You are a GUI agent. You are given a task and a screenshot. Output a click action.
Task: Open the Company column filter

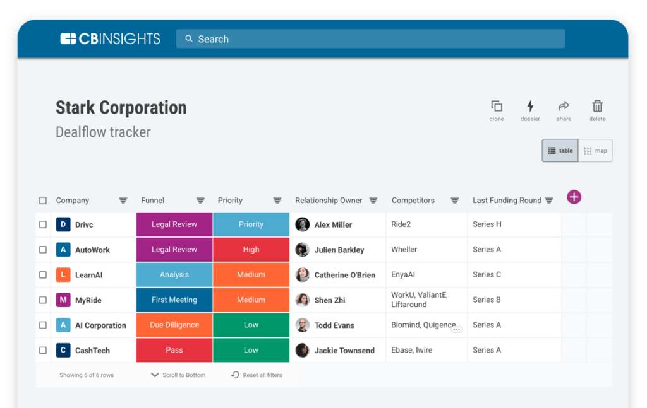click(123, 201)
